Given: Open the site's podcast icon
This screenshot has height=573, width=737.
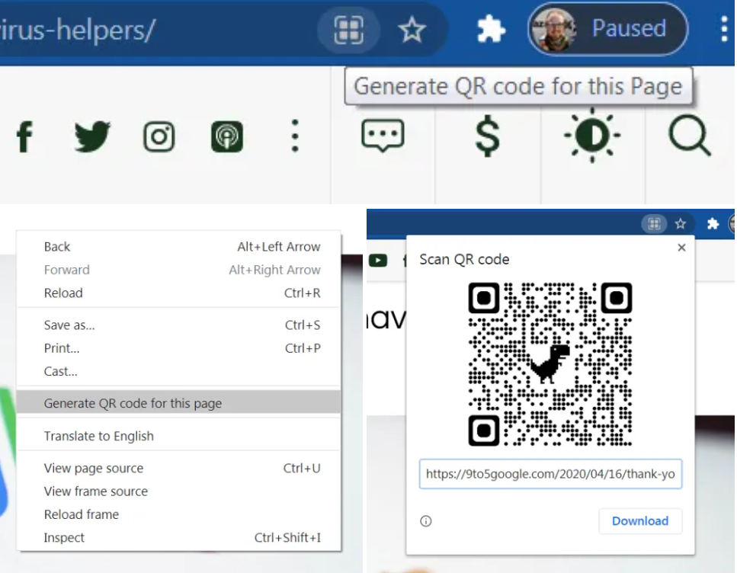Looking at the screenshot, I should 227,137.
